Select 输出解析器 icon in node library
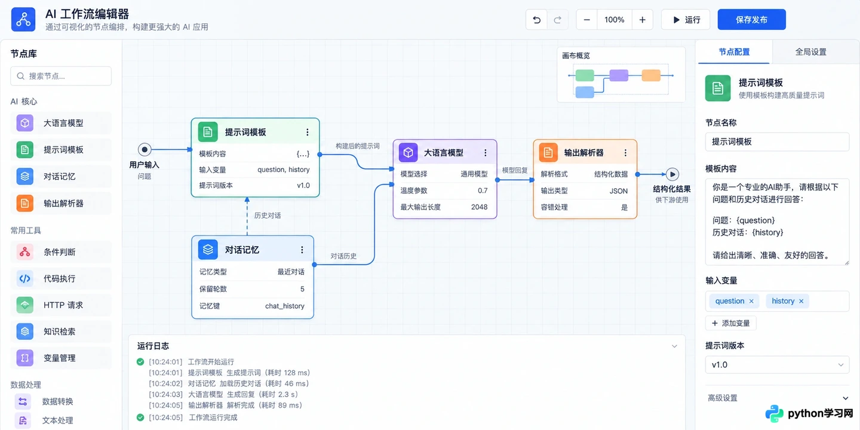Viewport: 860px width, 430px height. tap(25, 203)
